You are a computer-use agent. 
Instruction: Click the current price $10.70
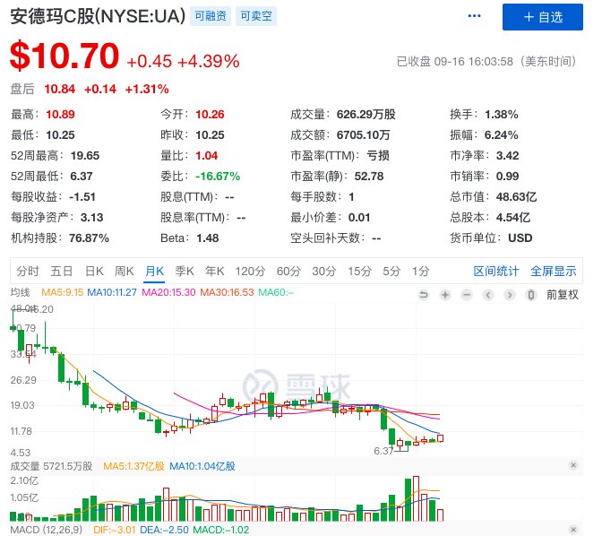click(64, 56)
